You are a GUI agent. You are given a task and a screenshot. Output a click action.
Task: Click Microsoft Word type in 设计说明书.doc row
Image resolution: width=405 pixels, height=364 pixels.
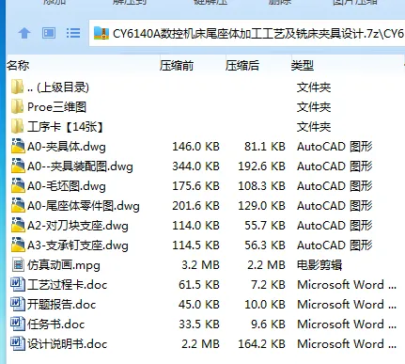pos(347,344)
